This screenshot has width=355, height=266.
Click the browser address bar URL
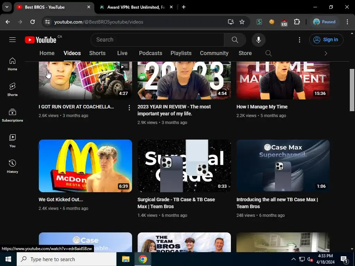click(99, 22)
